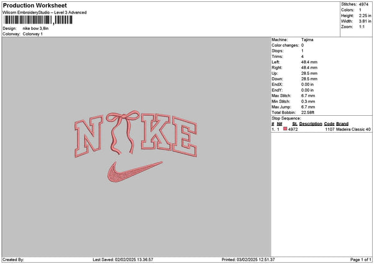This screenshot has height=264, width=374.
Task: Click the pink Nike swoosh graphic
Action: coord(135,172)
